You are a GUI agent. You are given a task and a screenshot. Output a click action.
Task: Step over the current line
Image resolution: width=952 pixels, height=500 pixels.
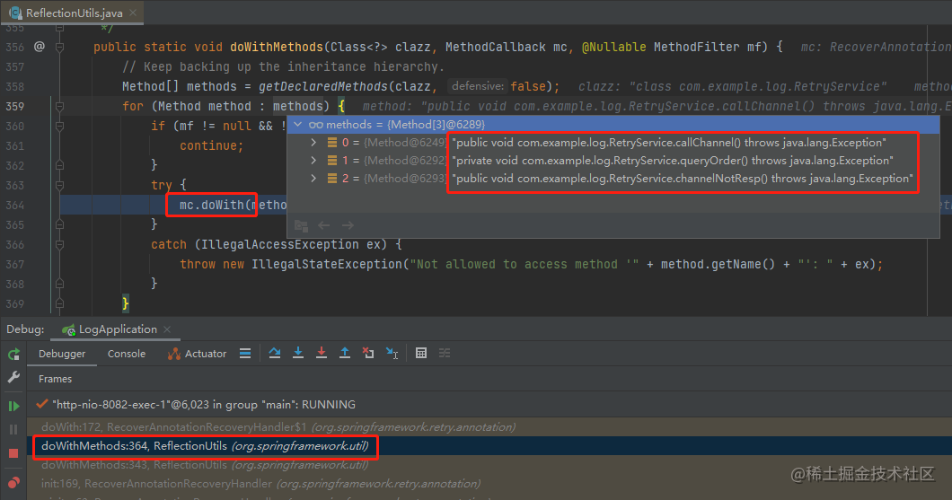[x=275, y=353]
